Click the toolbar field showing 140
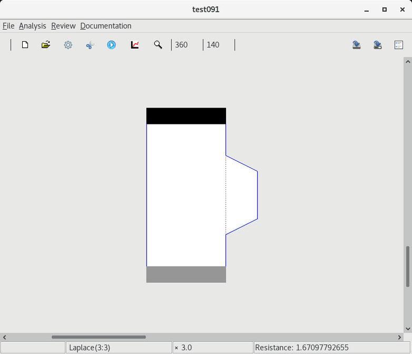412x354 pixels. (x=218, y=45)
